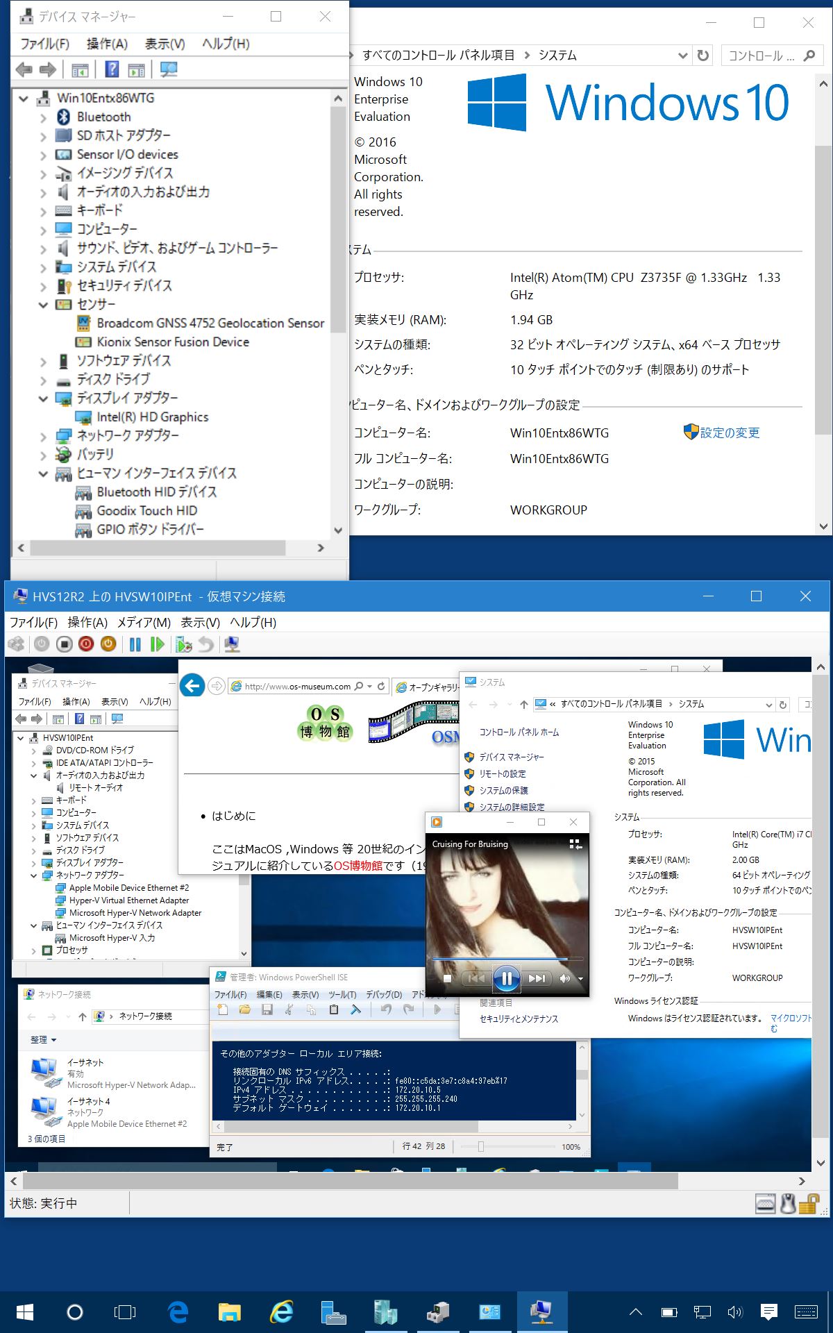Expand ネットワーク アダプター node in host Device Manager
The height and width of the screenshot is (1333, 833).
[43, 436]
